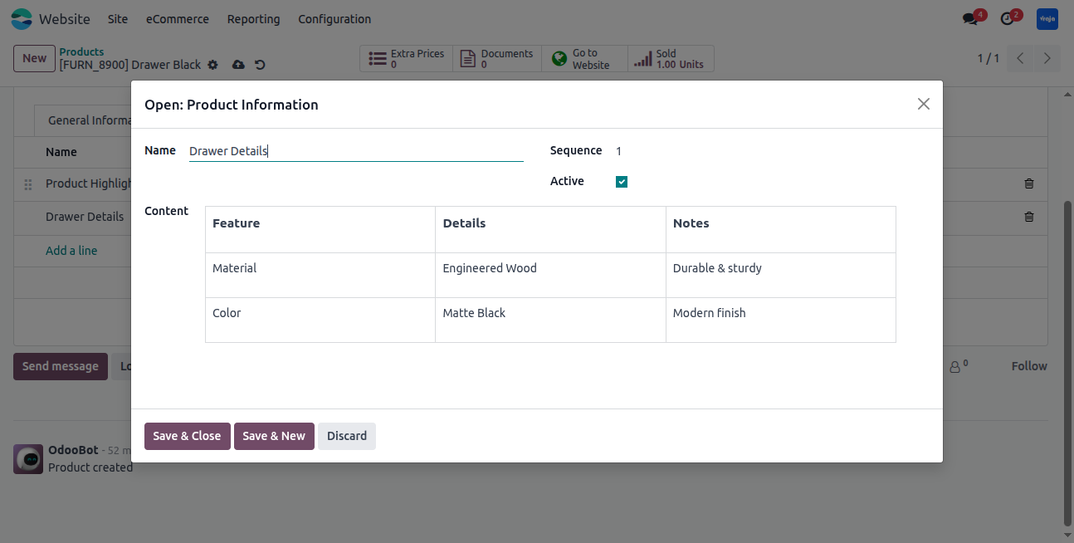This screenshot has height=543, width=1074.
Task: Click Save & Close button
Action: click(187, 436)
